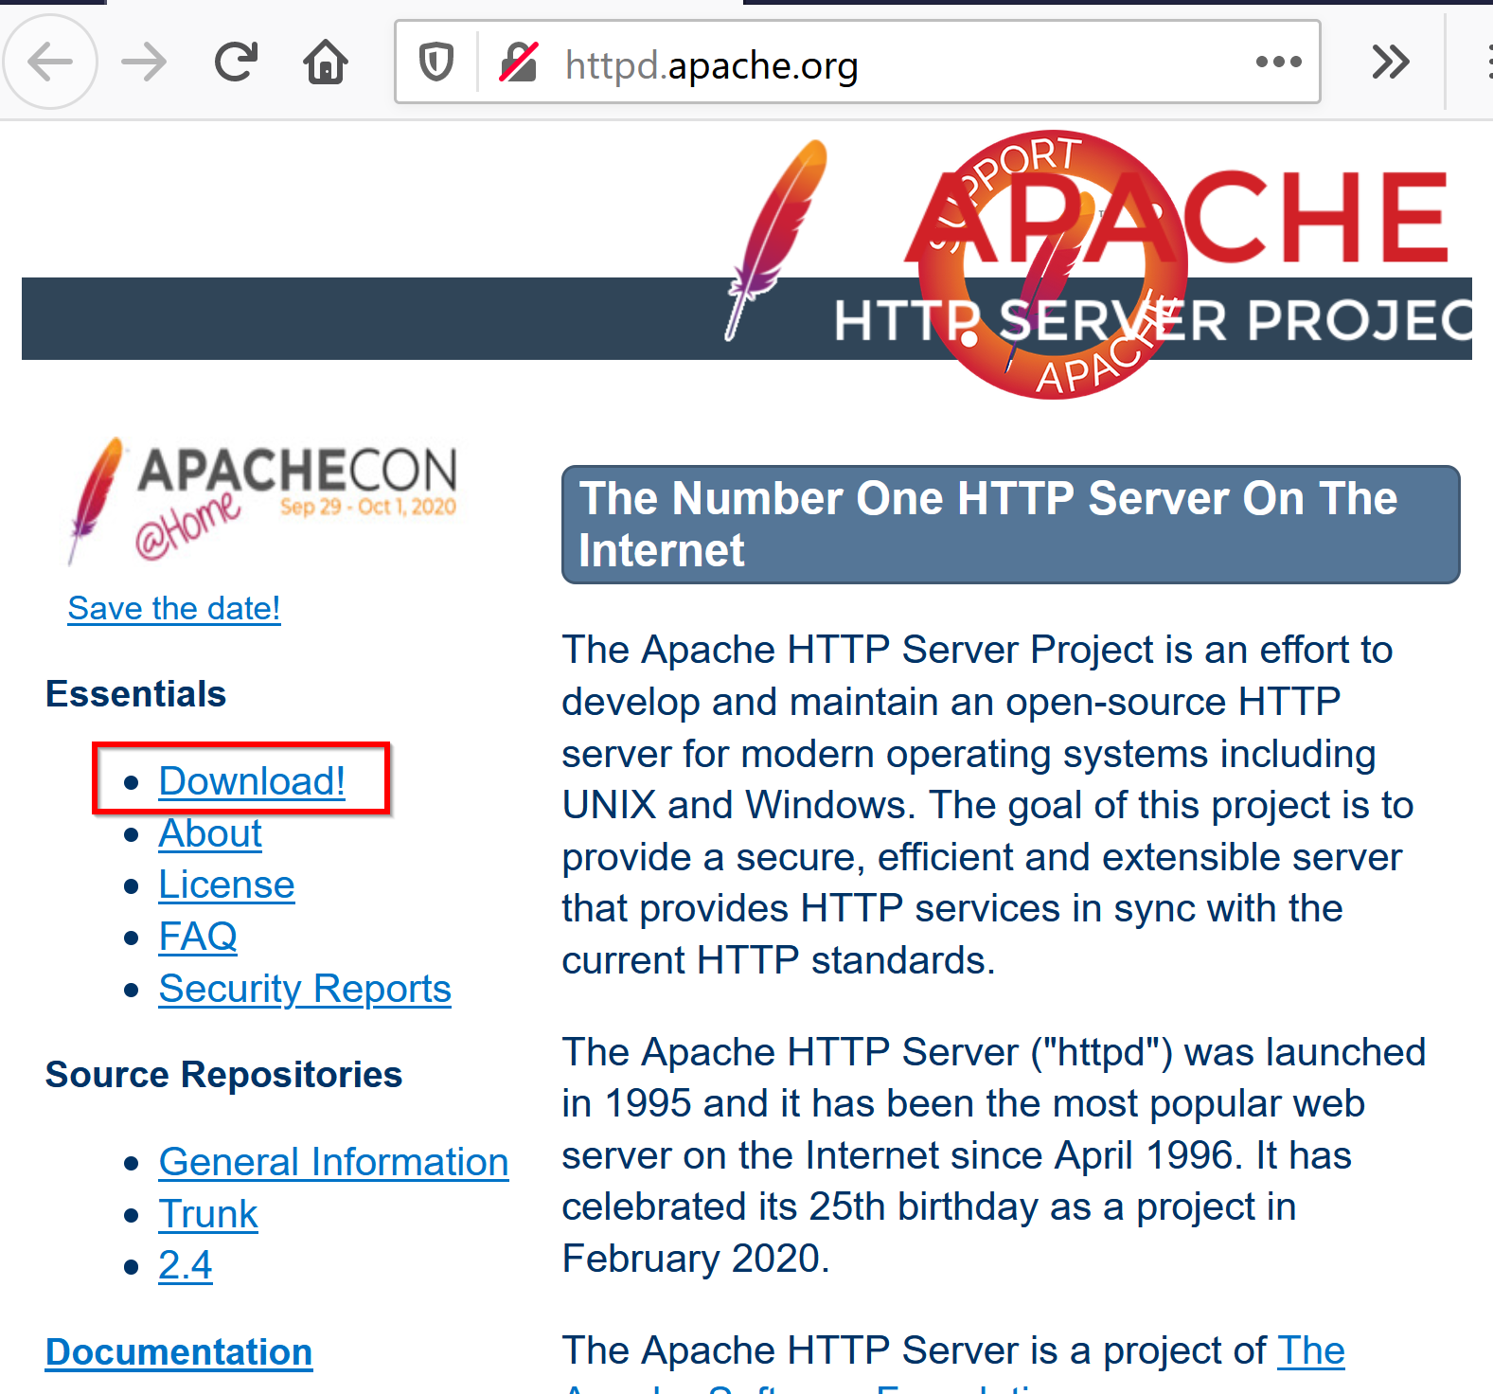The width and height of the screenshot is (1493, 1394).
Task: Open the FAQ link
Action: (x=198, y=937)
